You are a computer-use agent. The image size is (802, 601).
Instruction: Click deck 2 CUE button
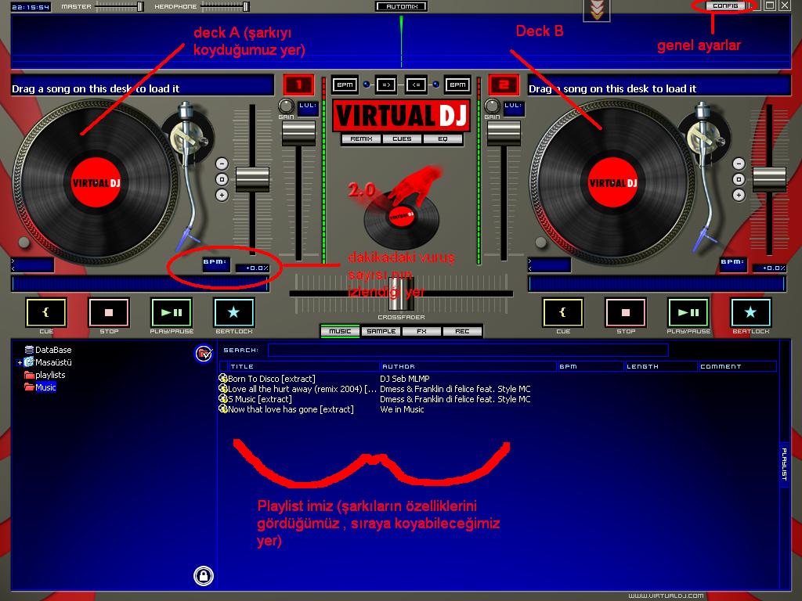563,312
